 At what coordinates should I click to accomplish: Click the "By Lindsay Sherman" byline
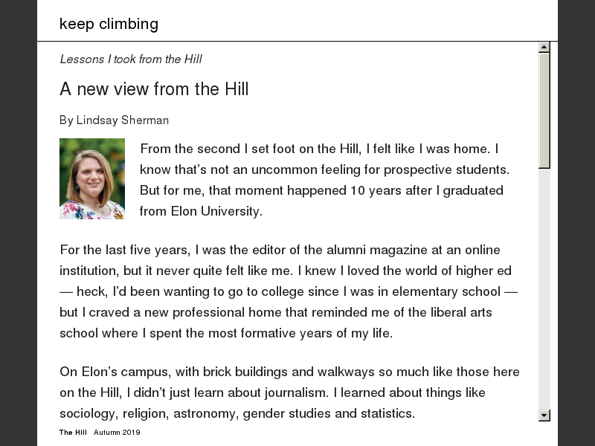point(114,120)
